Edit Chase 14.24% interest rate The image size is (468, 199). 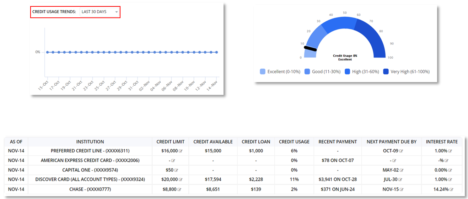click(x=452, y=189)
